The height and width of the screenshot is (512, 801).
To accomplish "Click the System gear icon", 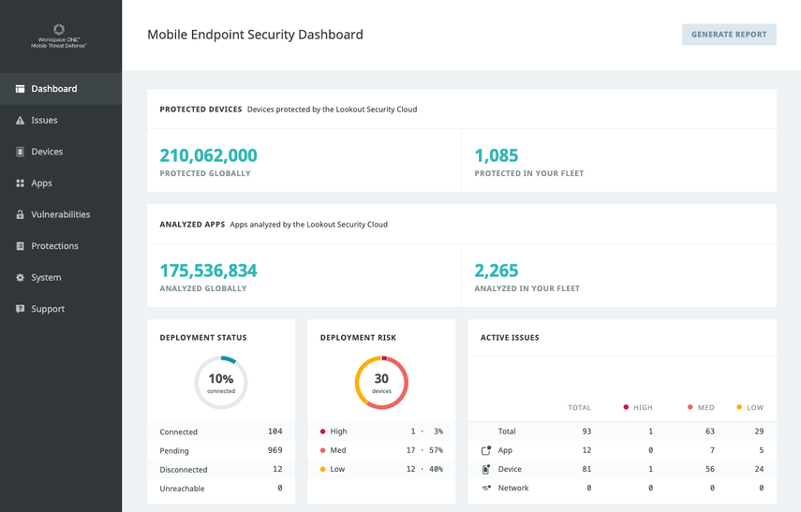I will [x=20, y=278].
